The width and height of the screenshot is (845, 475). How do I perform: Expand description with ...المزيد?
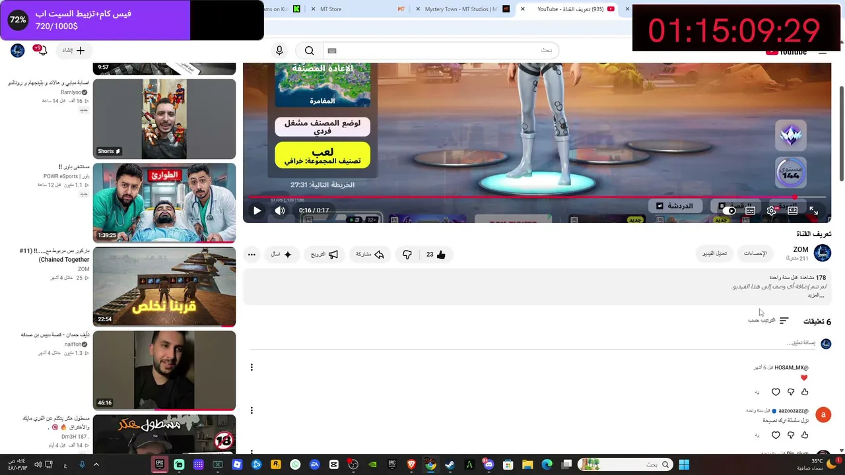(x=817, y=295)
